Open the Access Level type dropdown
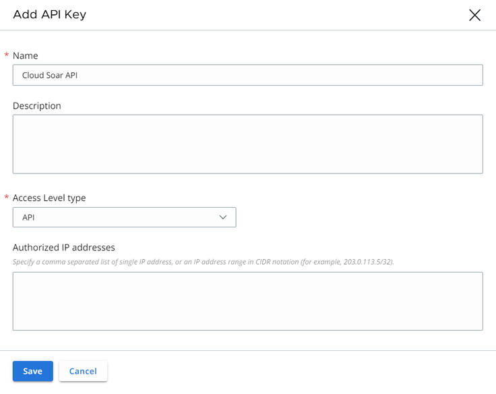 tap(124, 217)
